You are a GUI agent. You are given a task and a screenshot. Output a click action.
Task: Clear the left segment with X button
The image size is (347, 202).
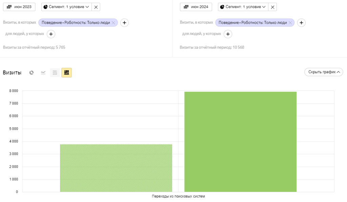point(96,7)
